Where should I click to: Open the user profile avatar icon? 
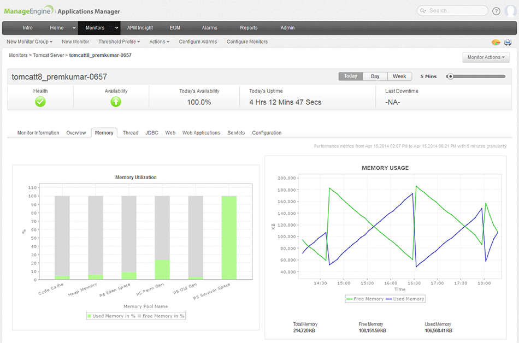tap(511, 10)
